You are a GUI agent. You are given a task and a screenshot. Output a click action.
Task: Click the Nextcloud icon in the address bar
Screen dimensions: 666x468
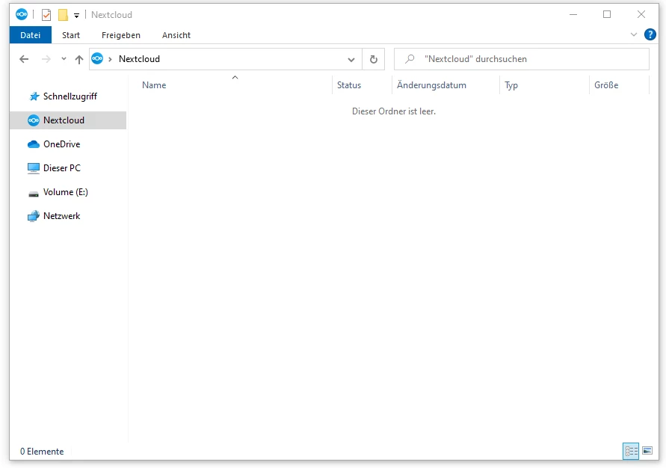tap(97, 58)
